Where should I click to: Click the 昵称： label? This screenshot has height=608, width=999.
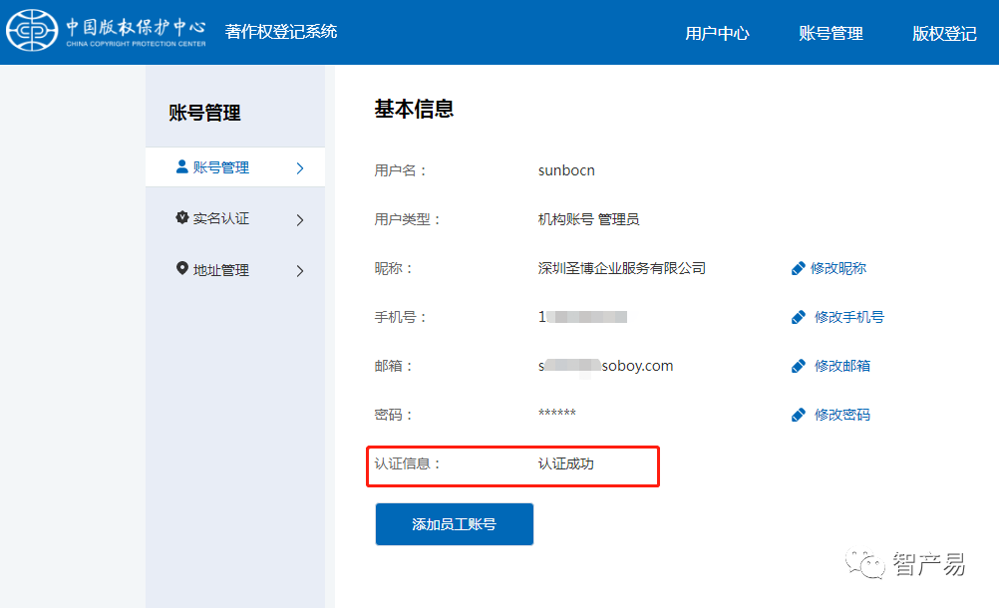tap(393, 269)
